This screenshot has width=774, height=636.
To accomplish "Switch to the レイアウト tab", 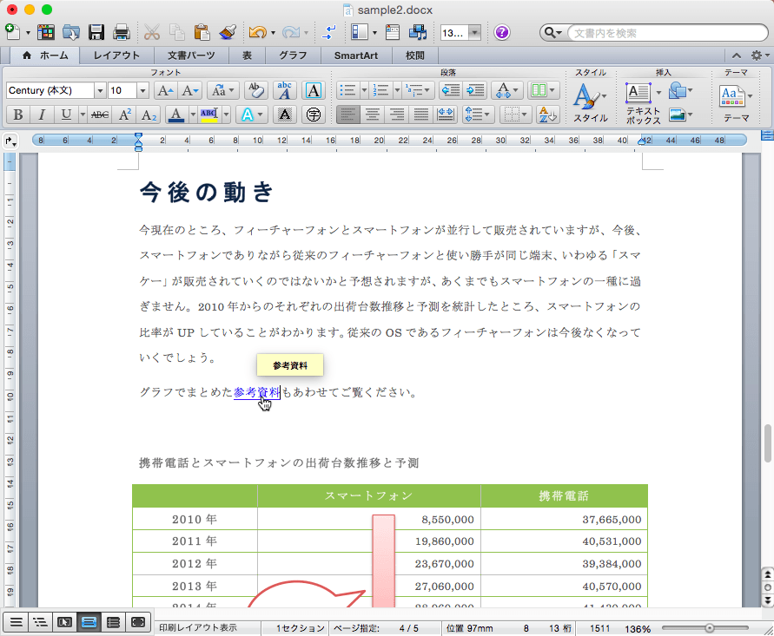I will (116, 56).
